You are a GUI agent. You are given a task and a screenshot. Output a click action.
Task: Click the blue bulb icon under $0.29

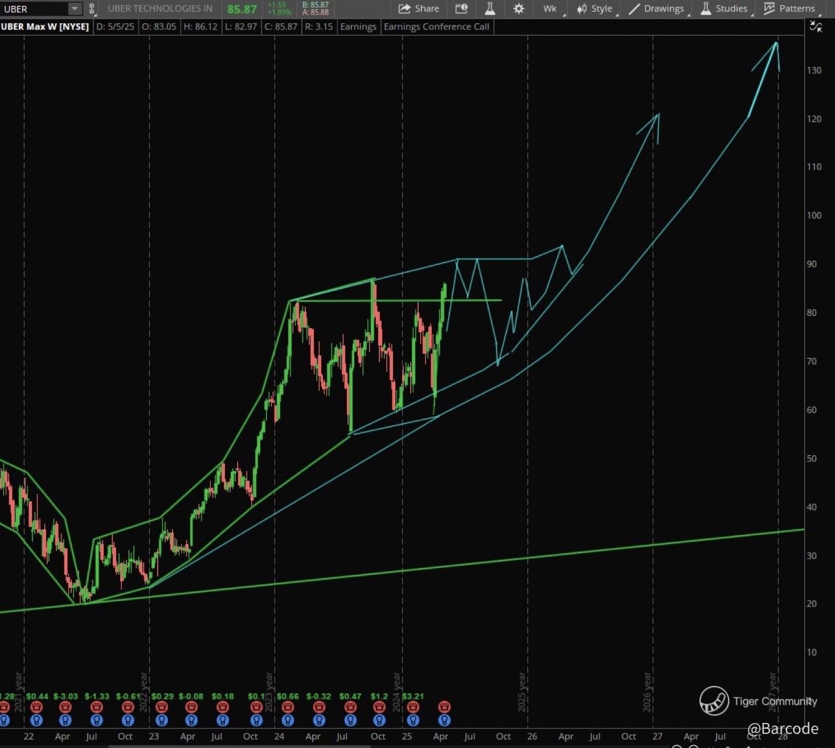click(x=162, y=720)
